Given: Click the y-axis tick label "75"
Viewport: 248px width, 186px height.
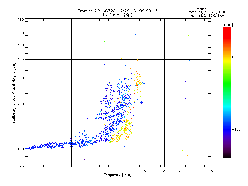Looking at the screenshot, I should 22,166.
